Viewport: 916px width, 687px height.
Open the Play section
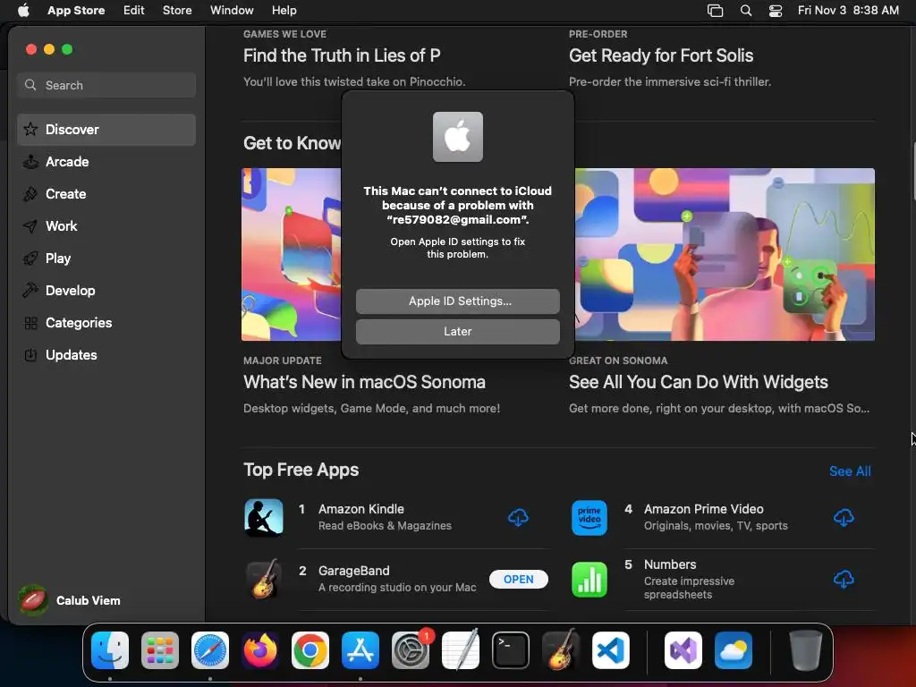click(x=106, y=259)
